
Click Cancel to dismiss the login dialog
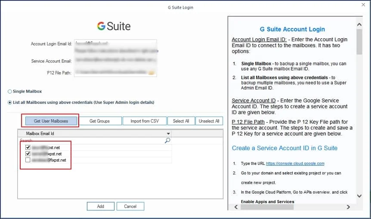130,206
